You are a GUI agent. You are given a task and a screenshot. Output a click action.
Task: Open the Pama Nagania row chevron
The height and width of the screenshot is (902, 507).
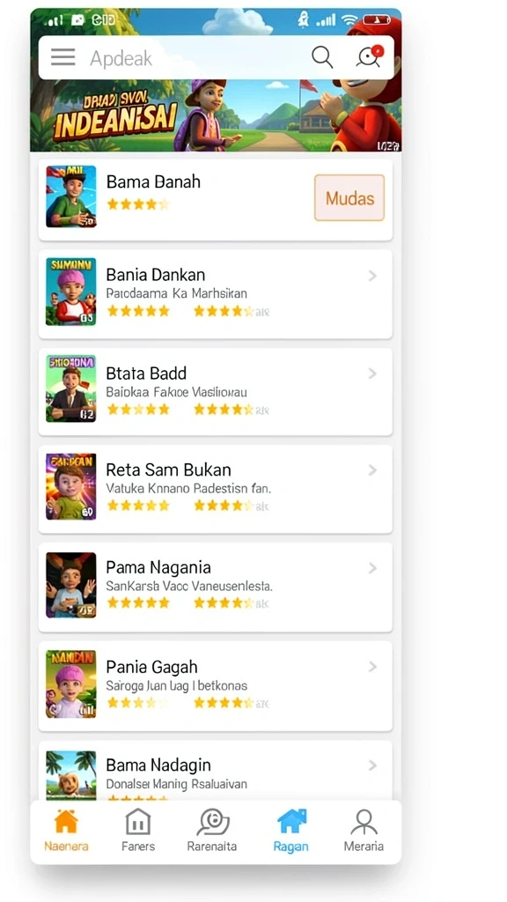point(372,568)
